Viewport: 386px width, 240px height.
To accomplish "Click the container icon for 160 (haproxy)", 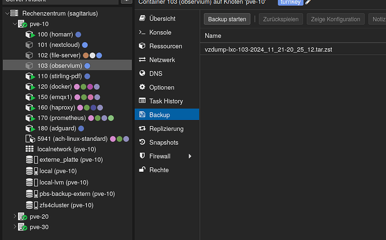I will tap(30, 107).
